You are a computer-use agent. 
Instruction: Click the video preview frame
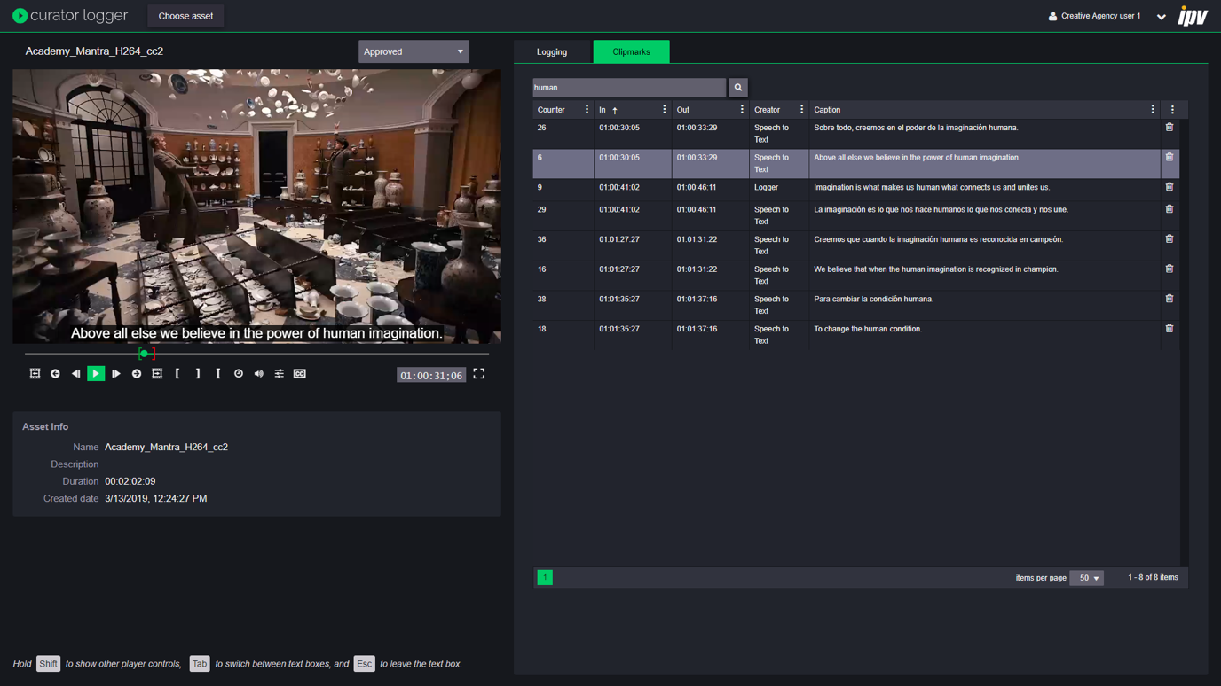coord(256,207)
